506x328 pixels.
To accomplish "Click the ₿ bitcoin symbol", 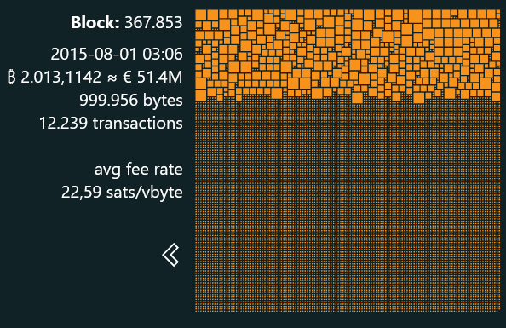I will coord(12,78).
